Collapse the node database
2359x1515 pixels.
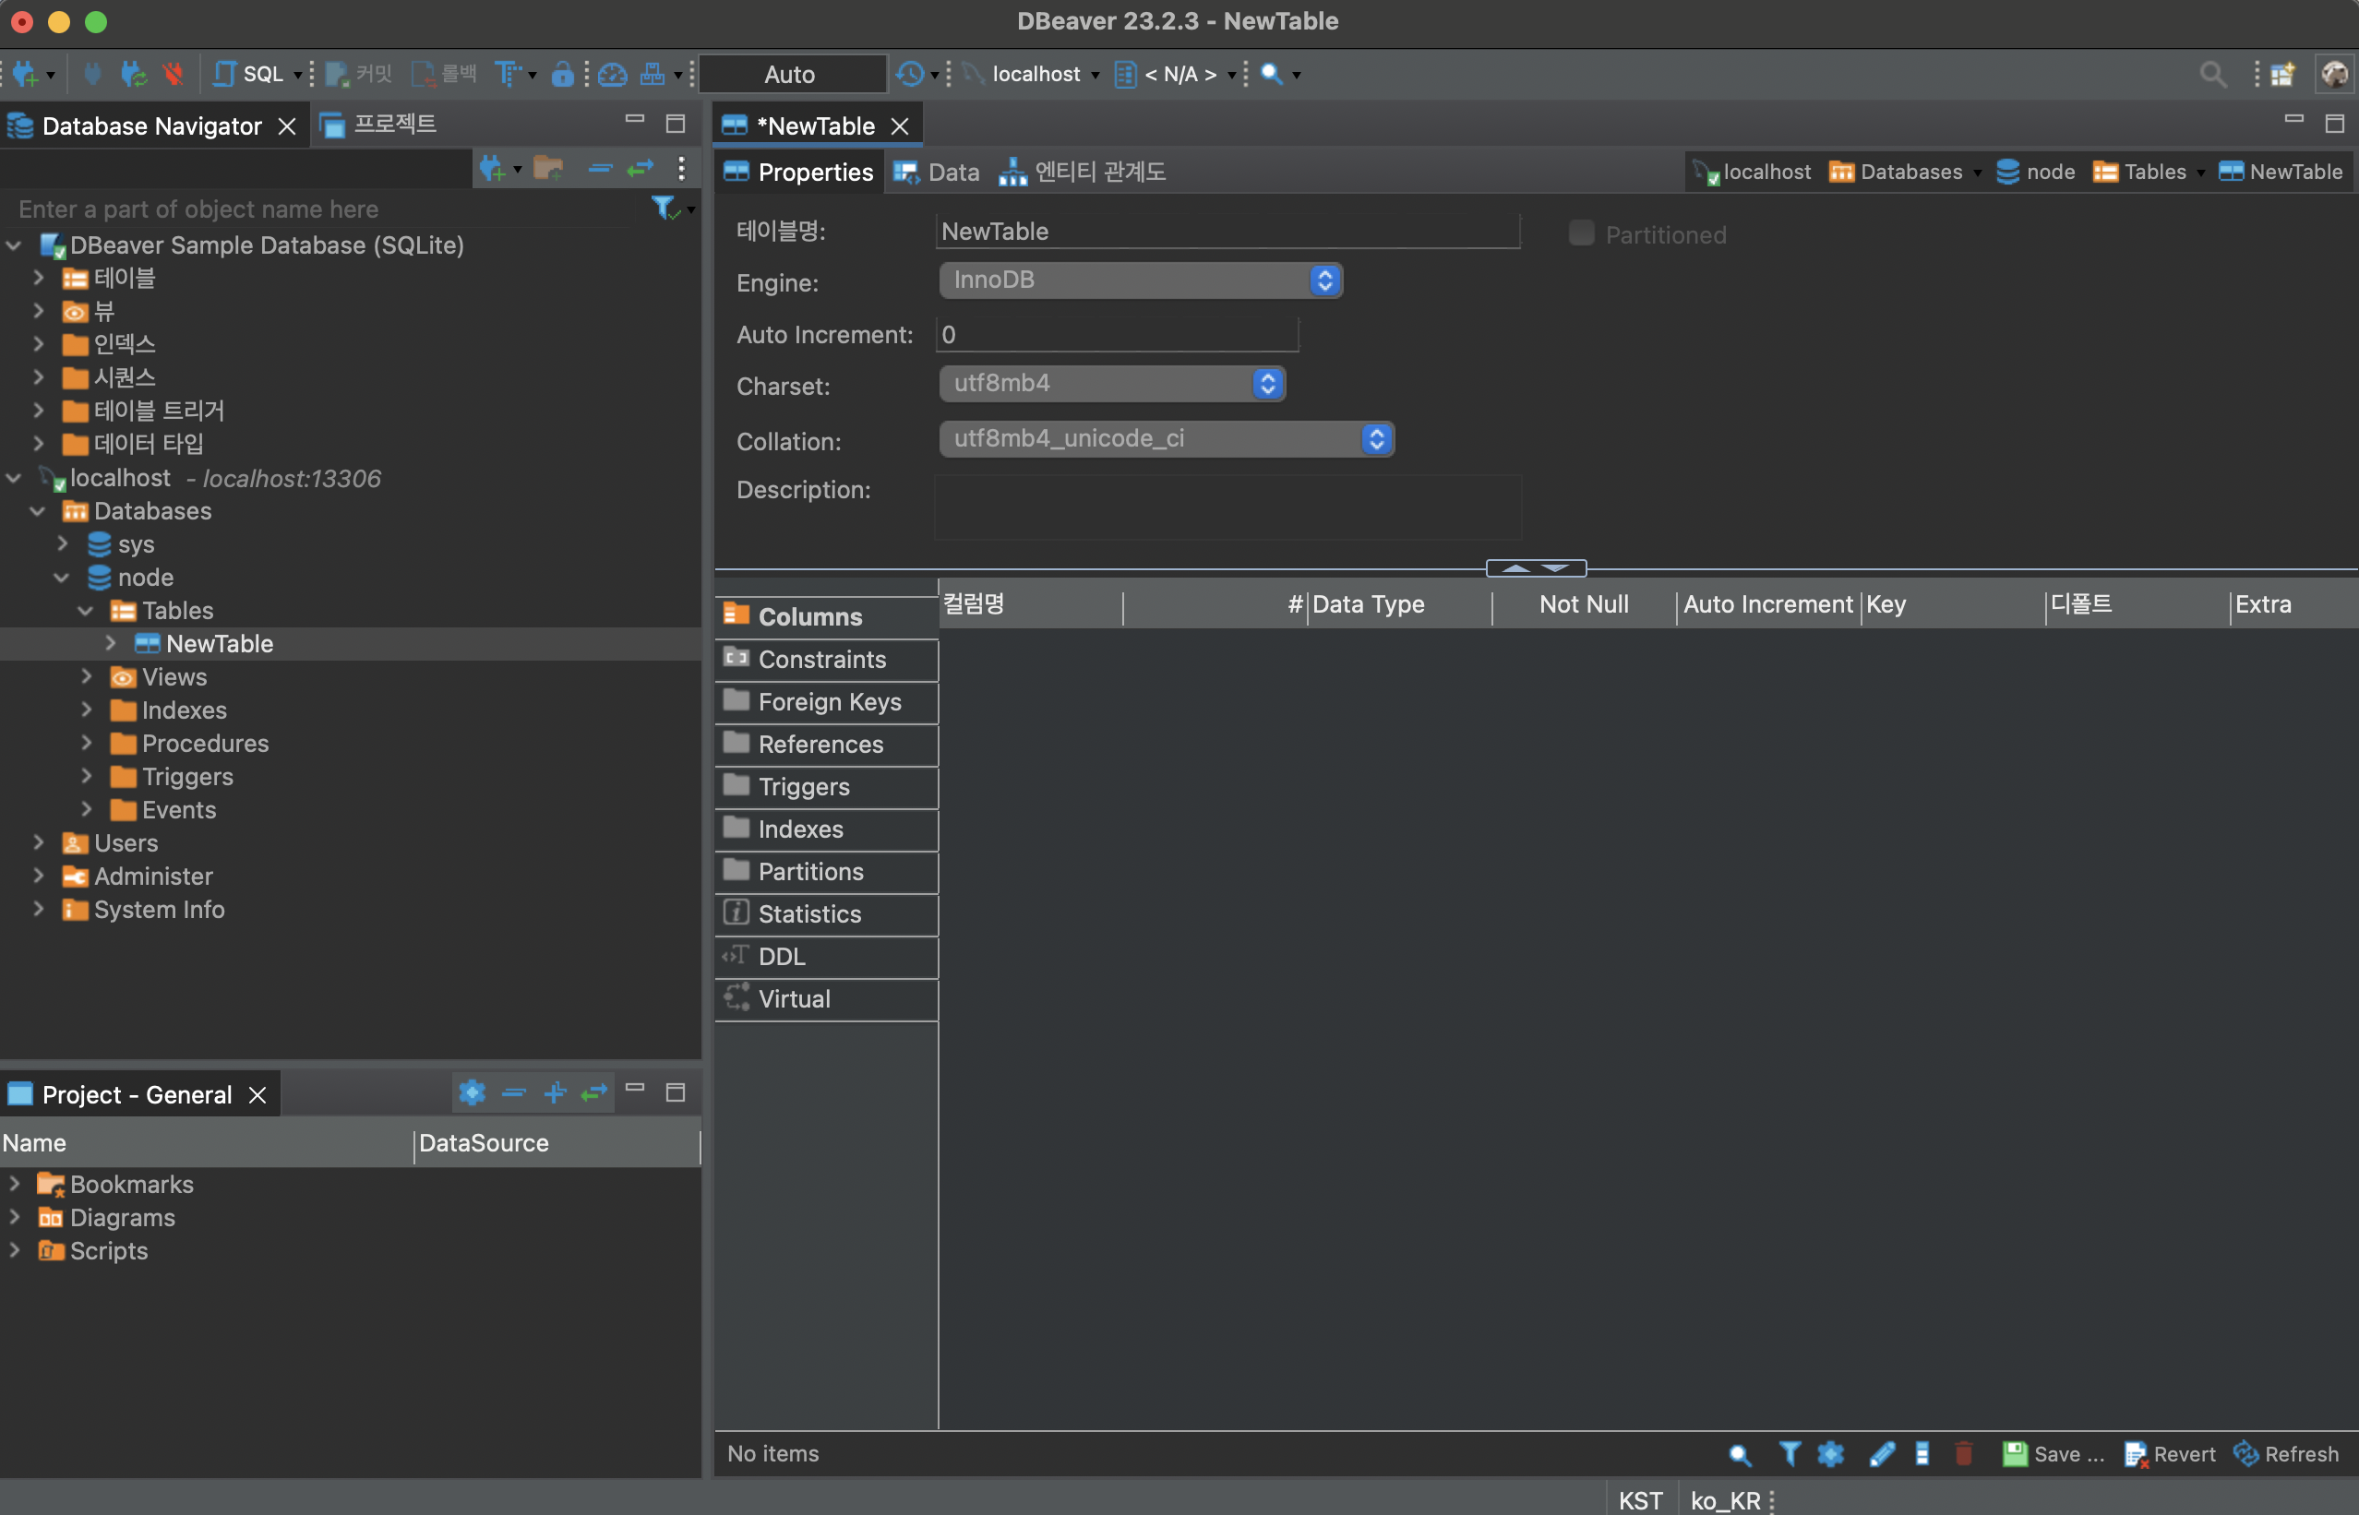click(x=62, y=578)
